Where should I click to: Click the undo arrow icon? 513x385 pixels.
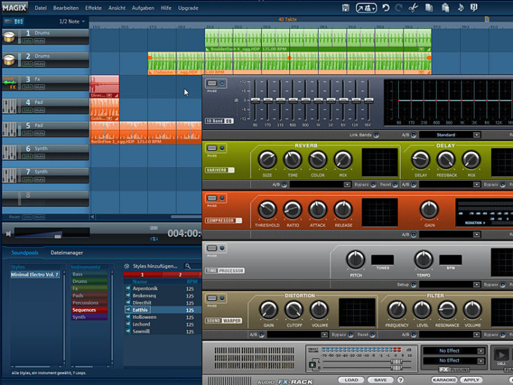pos(386,8)
